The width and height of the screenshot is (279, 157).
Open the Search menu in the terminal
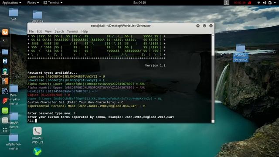click(x=59, y=31)
